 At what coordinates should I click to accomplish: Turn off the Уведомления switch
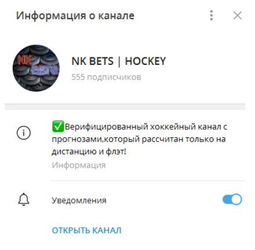coord(232,200)
